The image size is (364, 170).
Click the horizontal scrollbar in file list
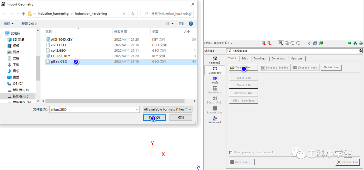(x=115, y=101)
